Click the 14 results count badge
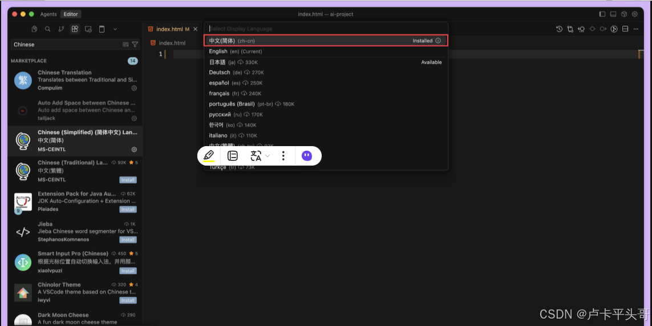 (x=133, y=61)
